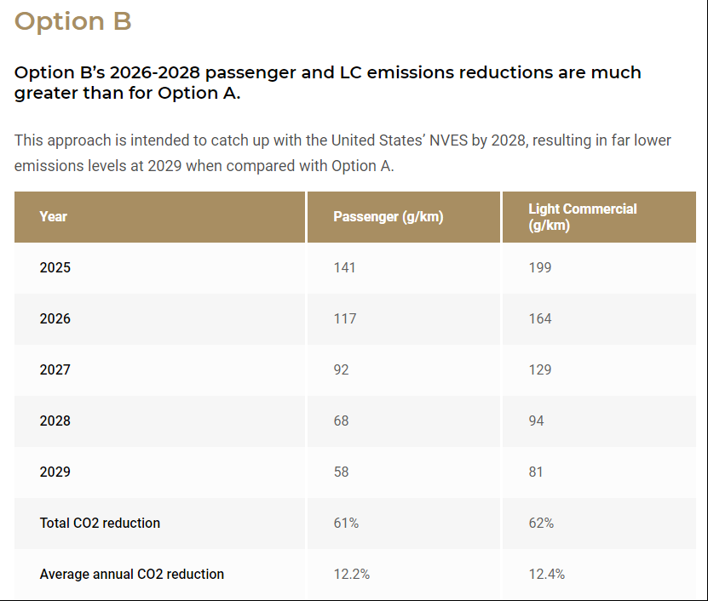Click the Light Commercial (g/km) column header
Image resolution: width=708 pixels, height=601 pixels.
coord(582,217)
